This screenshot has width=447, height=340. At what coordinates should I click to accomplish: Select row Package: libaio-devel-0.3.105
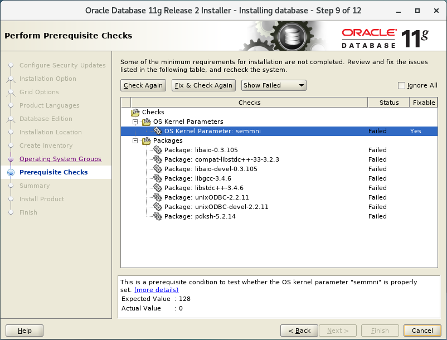tap(279, 169)
